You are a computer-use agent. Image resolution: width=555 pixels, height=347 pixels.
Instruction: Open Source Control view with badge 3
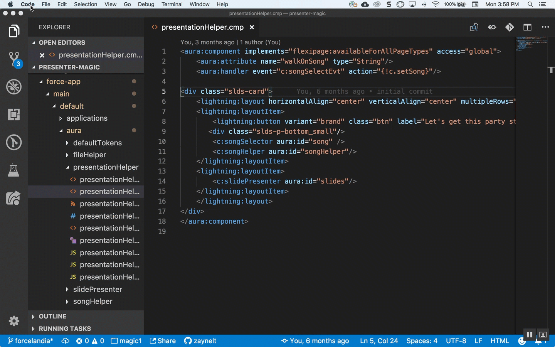tap(15, 59)
